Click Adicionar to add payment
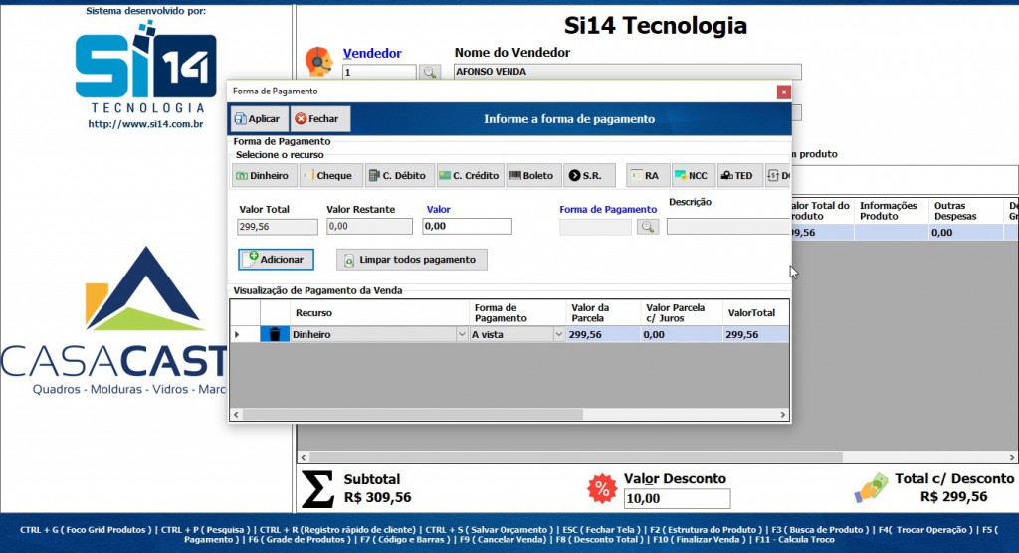The height and width of the screenshot is (553, 1019). pos(276,259)
